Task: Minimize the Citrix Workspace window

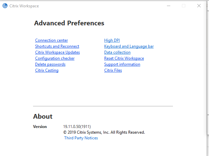Action: [169, 6]
